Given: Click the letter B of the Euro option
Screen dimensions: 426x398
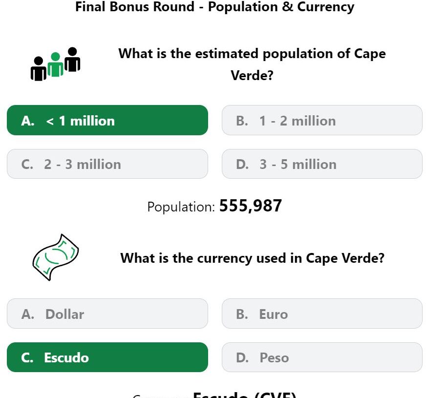Looking at the screenshot, I should tap(242, 314).
